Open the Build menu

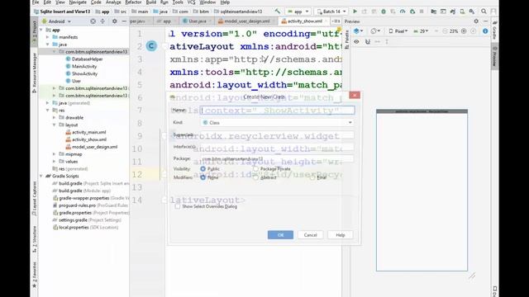tap(150, 2)
